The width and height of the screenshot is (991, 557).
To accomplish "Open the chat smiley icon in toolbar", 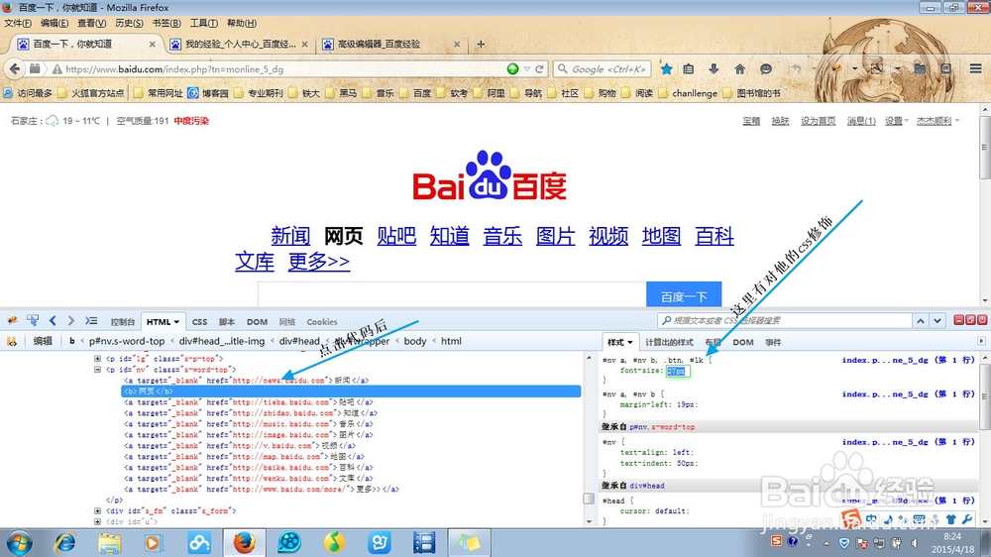I will [x=765, y=69].
